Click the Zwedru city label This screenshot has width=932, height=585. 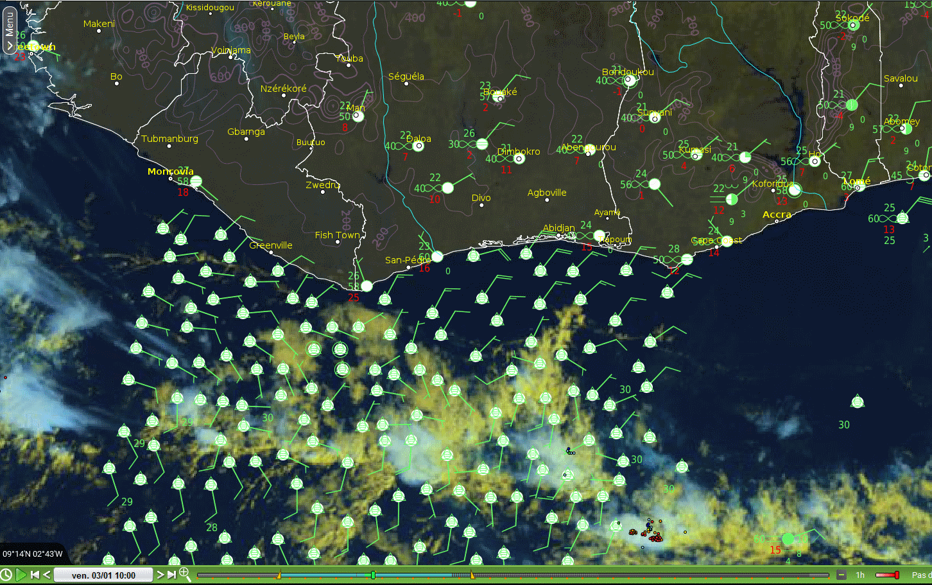pyautogui.click(x=323, y=185)
